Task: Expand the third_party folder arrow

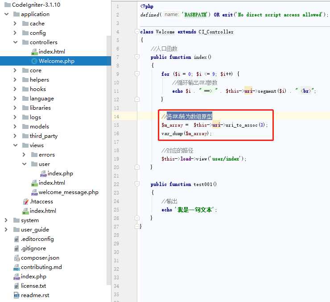Action: point(15,136)
